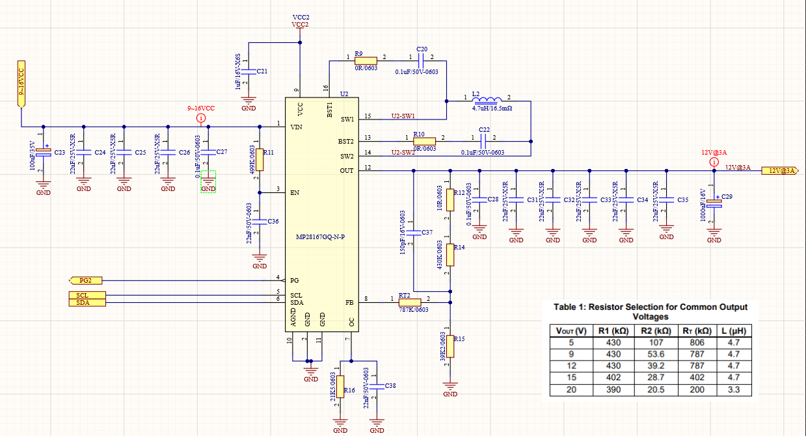Click the red probe marker on 12V@3A net
Screen dimensions: 806x436
(714, 162)
